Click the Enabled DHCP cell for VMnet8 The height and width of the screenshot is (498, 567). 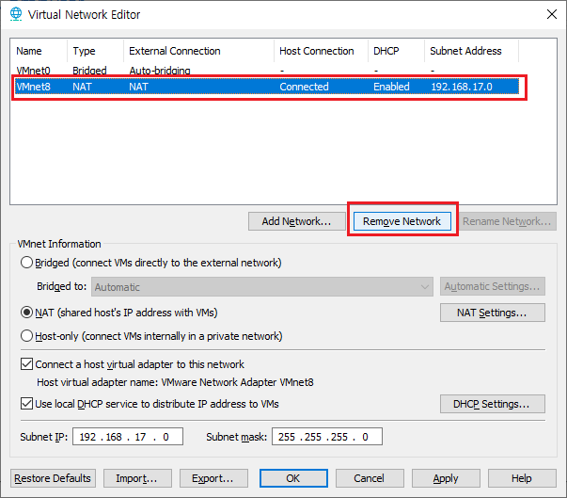coord(391,87)
